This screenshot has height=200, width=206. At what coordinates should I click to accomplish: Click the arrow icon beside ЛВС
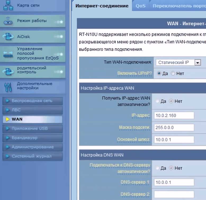click(x=7, y=110)
